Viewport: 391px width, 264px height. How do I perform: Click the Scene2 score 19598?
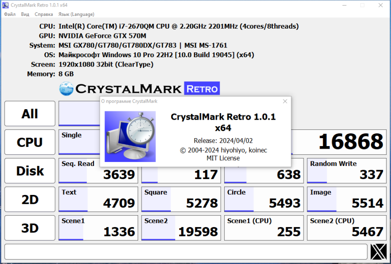(181, 228)
